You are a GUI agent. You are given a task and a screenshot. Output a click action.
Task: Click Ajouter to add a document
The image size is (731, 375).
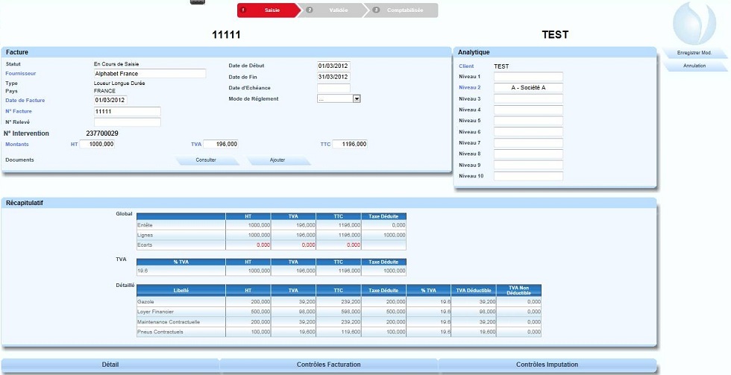coord(277,160)
